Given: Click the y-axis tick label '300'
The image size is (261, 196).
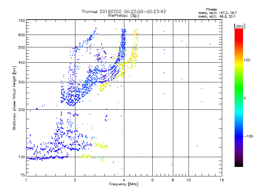Looking at the screenshot, I should pyautogui.click(x=22, y=82).
